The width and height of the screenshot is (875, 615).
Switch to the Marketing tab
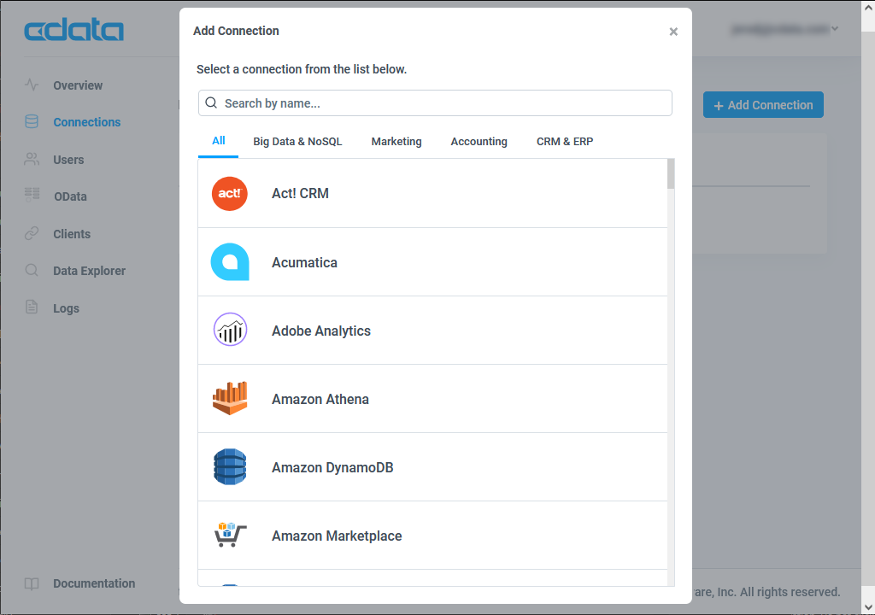pos(396,141)
